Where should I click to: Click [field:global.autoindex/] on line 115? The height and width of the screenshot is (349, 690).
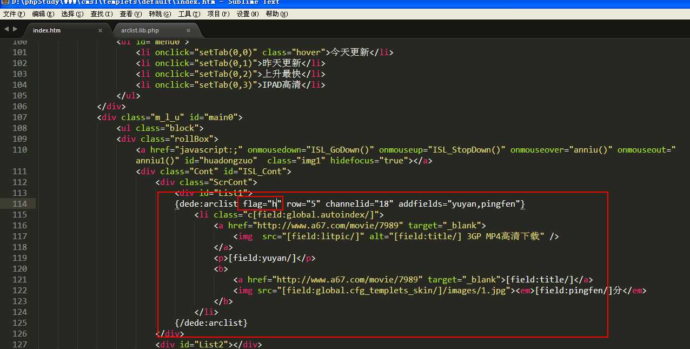(313, 215)
